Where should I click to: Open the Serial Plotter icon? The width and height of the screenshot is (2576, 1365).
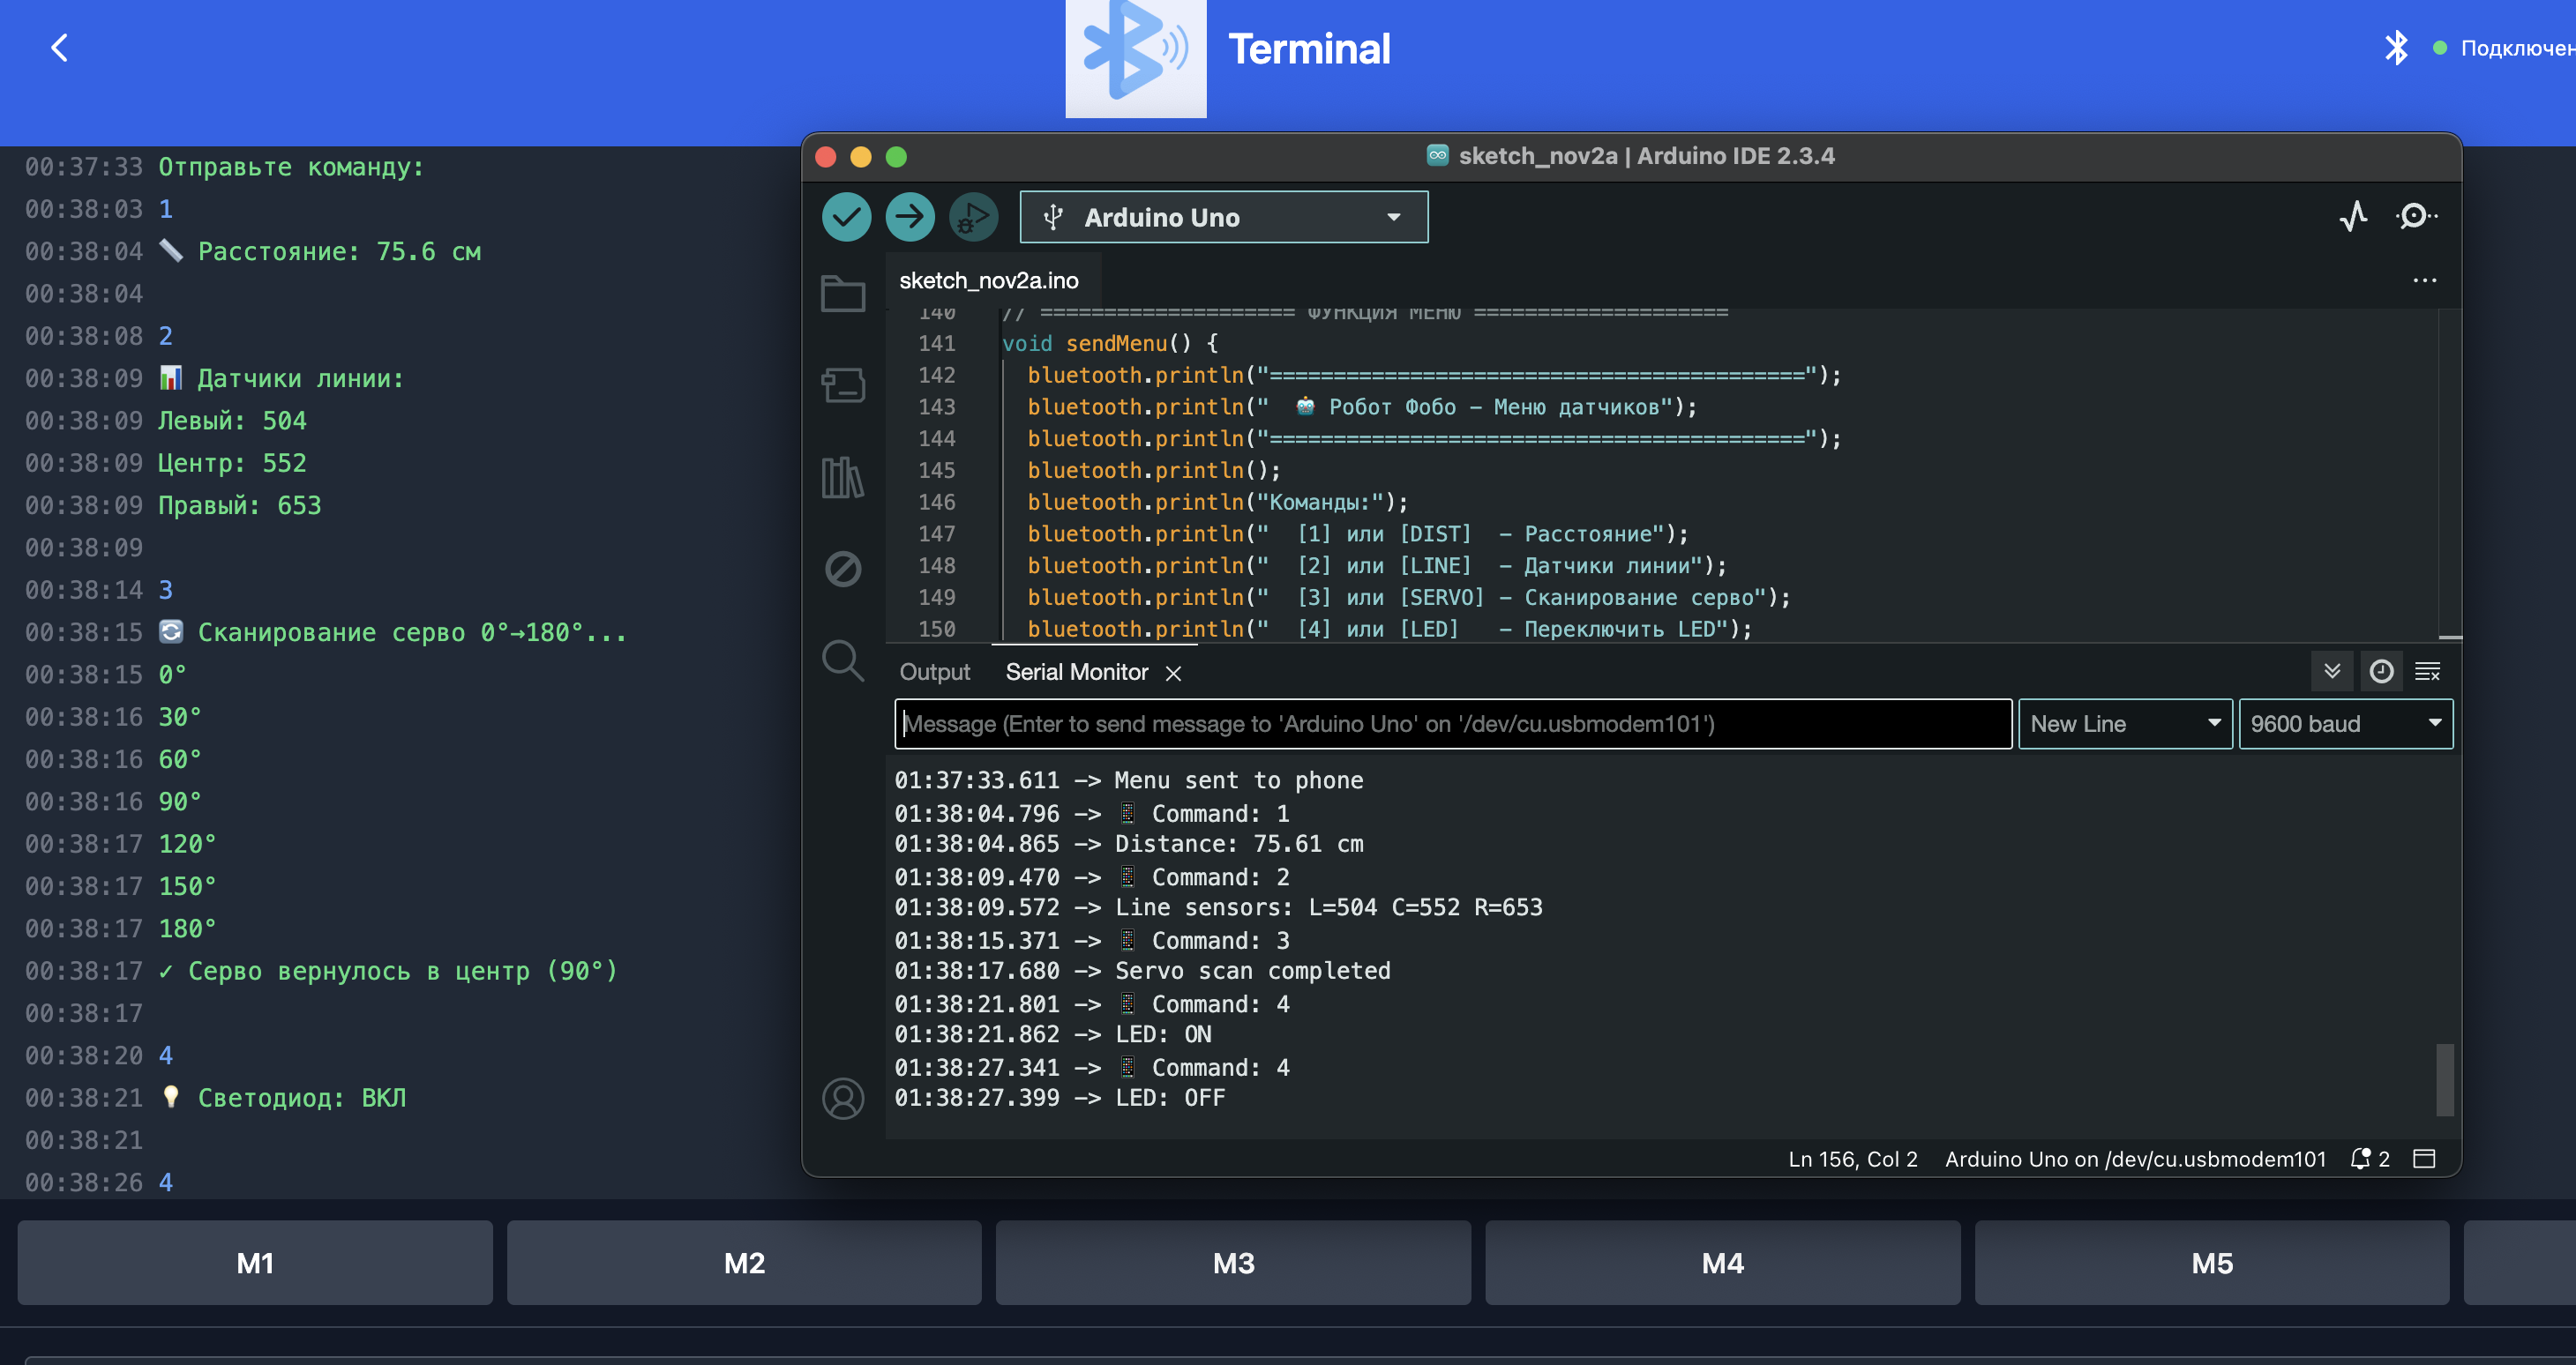[x=2353, y=216]
